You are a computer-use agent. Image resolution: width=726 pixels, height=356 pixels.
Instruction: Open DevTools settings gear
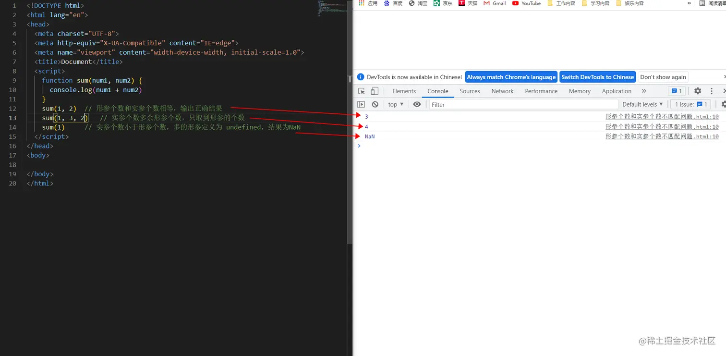698,91
